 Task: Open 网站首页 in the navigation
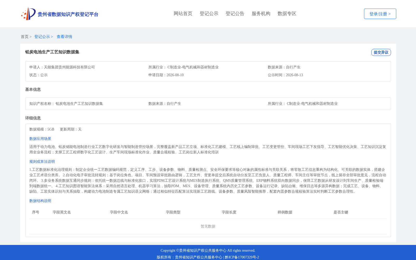(183, 14)
